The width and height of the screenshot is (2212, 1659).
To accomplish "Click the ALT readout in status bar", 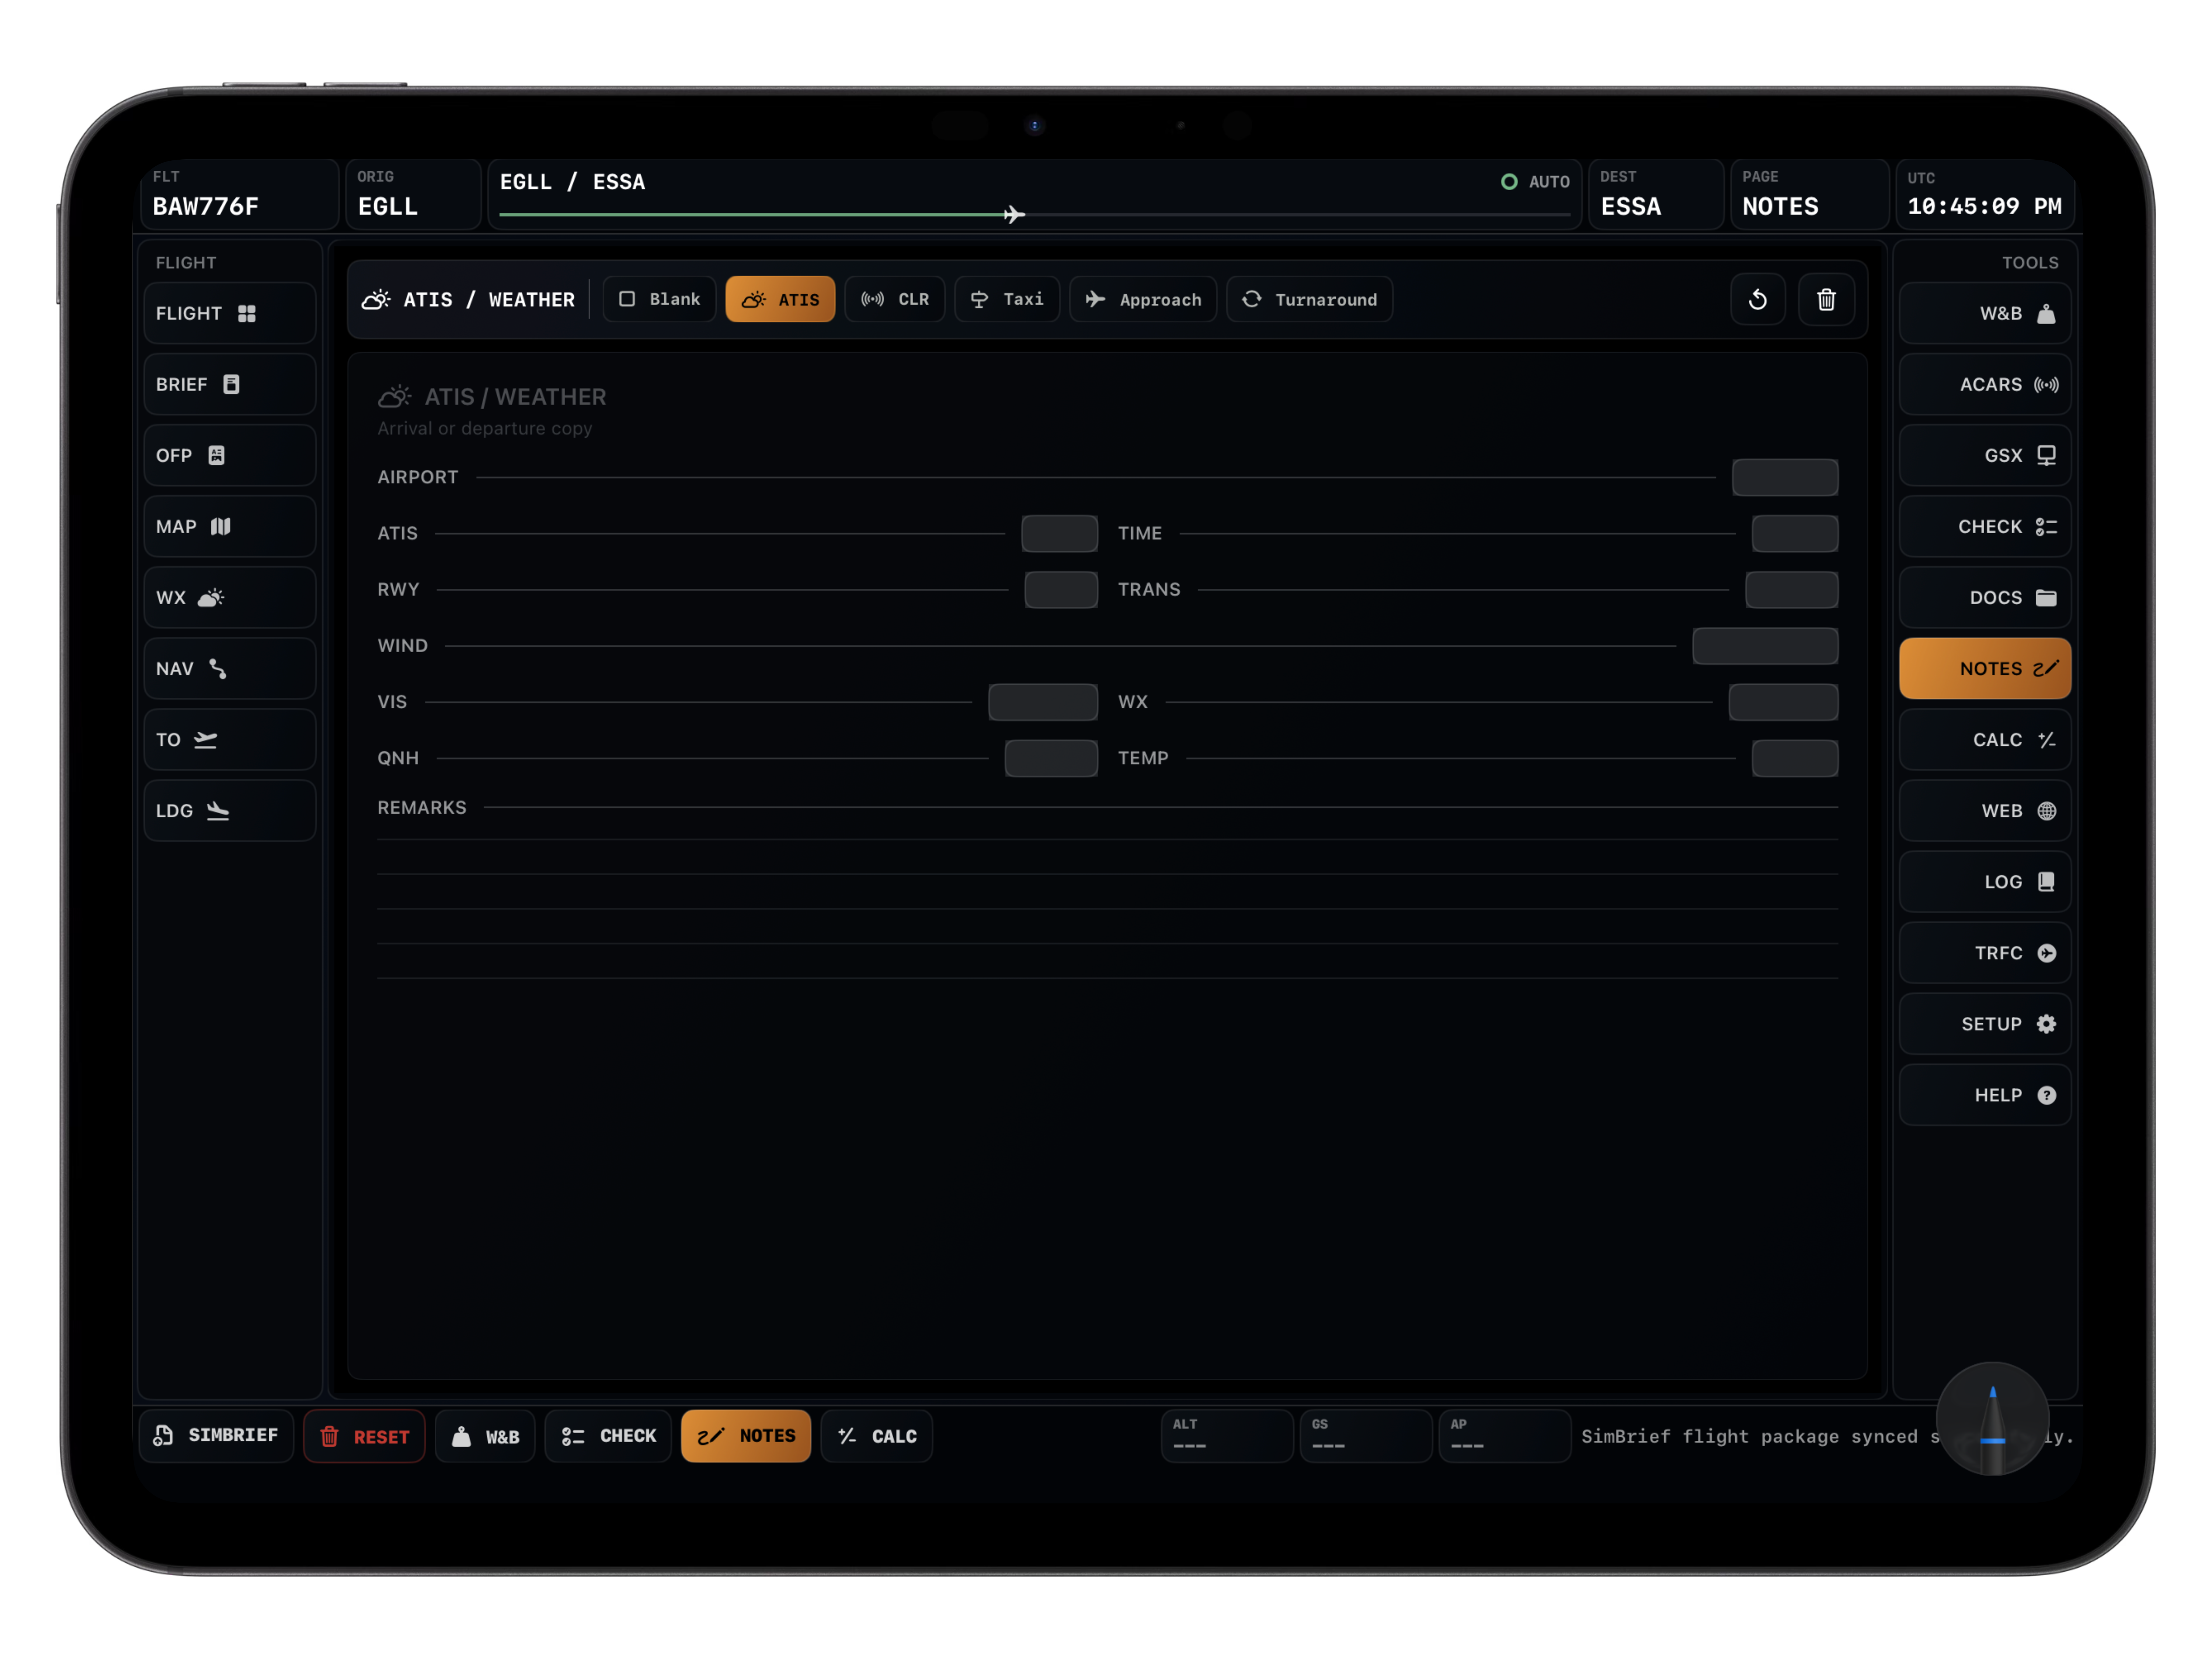I will (x=1227, y=1436).
